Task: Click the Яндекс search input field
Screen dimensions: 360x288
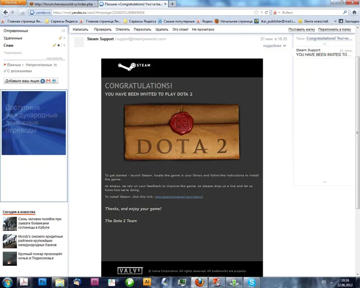Action: (312, 12)
